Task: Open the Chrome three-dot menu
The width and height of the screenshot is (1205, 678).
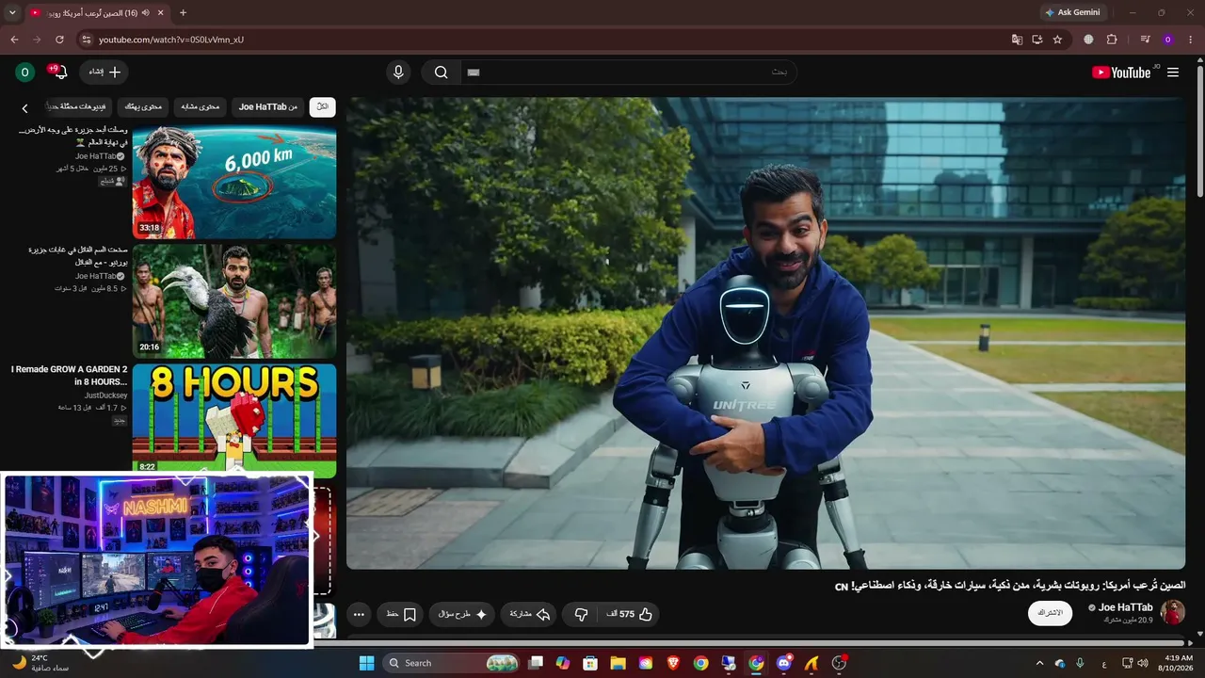Action: tap(1191, 40)
